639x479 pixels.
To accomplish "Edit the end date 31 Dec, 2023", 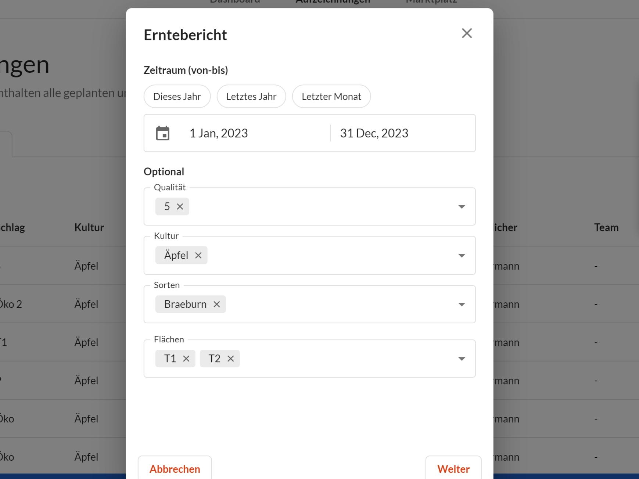I will pyautogui.click(x=374, y=133).
